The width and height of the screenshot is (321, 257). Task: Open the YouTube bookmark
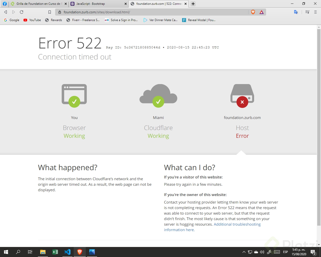click(x=32, y=20)
